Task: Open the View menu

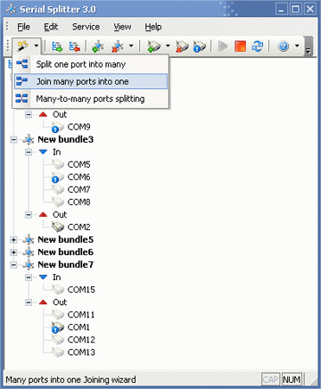Action: (122, 27)
